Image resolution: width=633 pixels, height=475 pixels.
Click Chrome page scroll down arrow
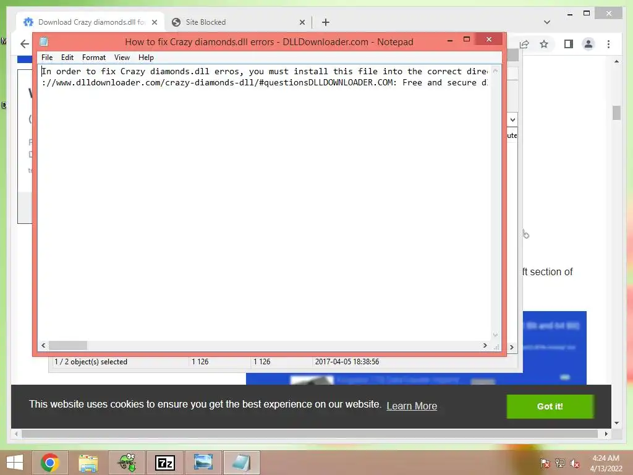coord(616,423)
